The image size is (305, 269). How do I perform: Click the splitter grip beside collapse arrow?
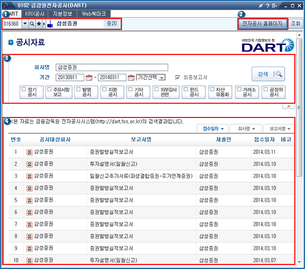pyautogui.click(x=299, y=107)
